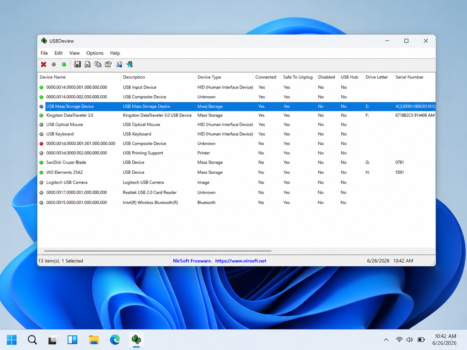Select the USB Keyboard device name
This screenshot has height=350, width=467.
click(60, 134)
